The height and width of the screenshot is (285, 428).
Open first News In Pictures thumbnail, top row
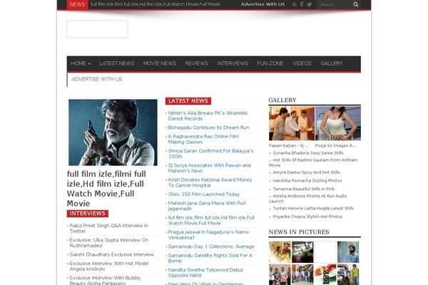tap(280, 252)
